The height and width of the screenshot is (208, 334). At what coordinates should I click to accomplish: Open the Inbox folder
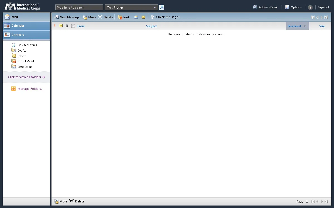(x=19, y=56)
